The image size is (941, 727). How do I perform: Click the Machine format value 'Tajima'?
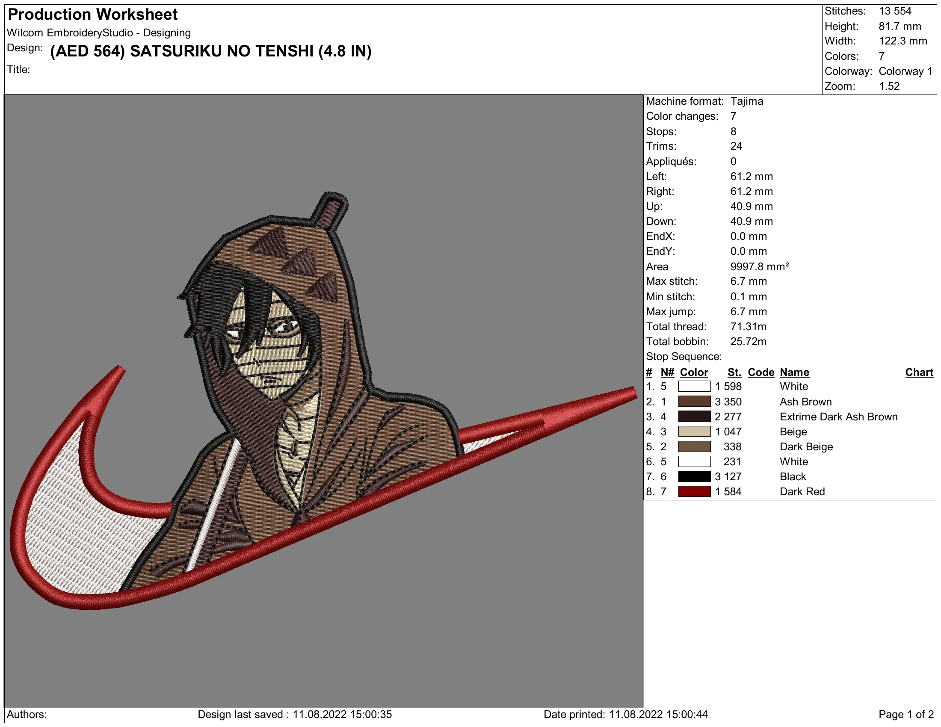[747, 101]
